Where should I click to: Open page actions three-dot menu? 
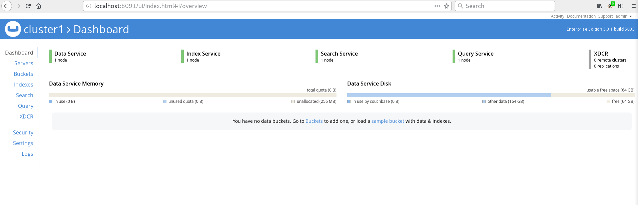point(437,6)
